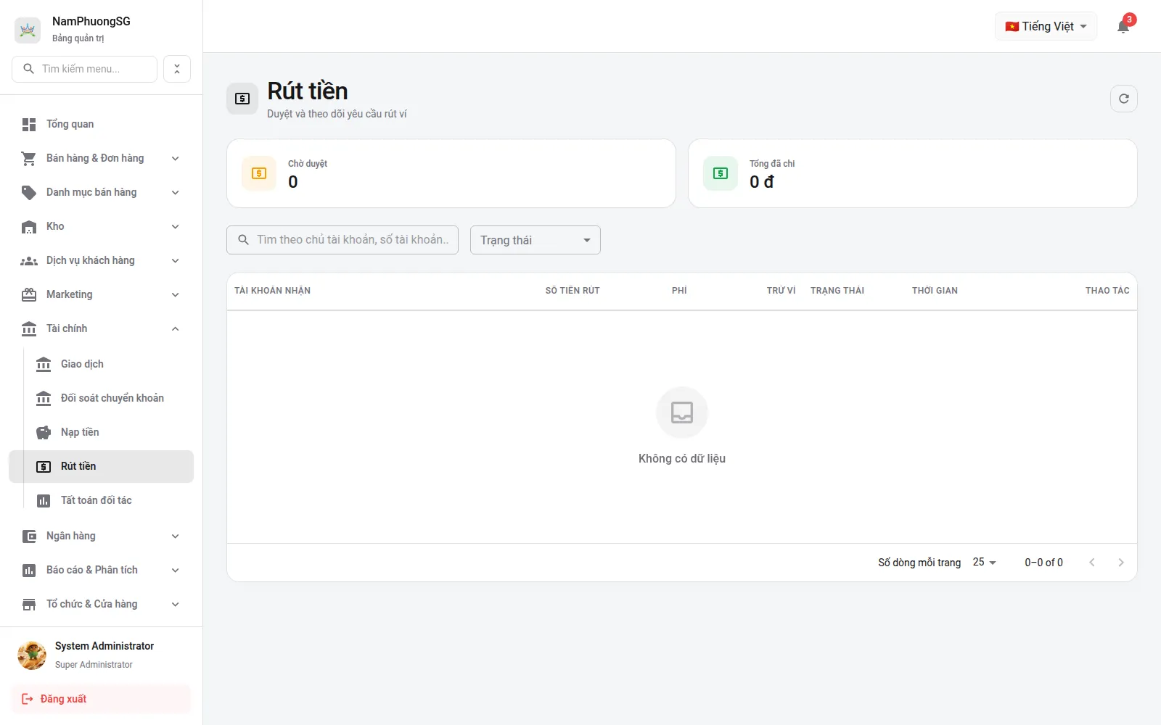Click the bank icon next to Tài chính
The width and height of the screenshot is (1161, 725).
click(x=29, y=329)
